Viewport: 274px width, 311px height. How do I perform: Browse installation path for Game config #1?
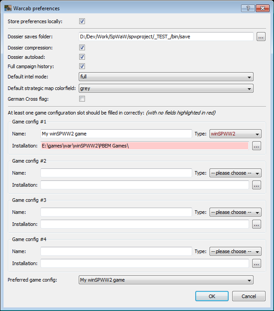coord(256,146)
